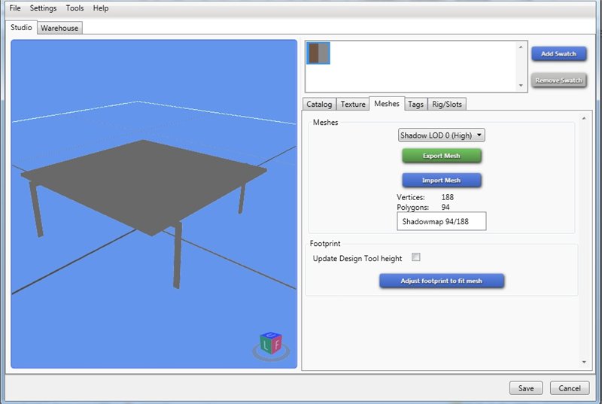Open the Settings menu
Screen dimensions: 602x404
[x=43, y=8]
